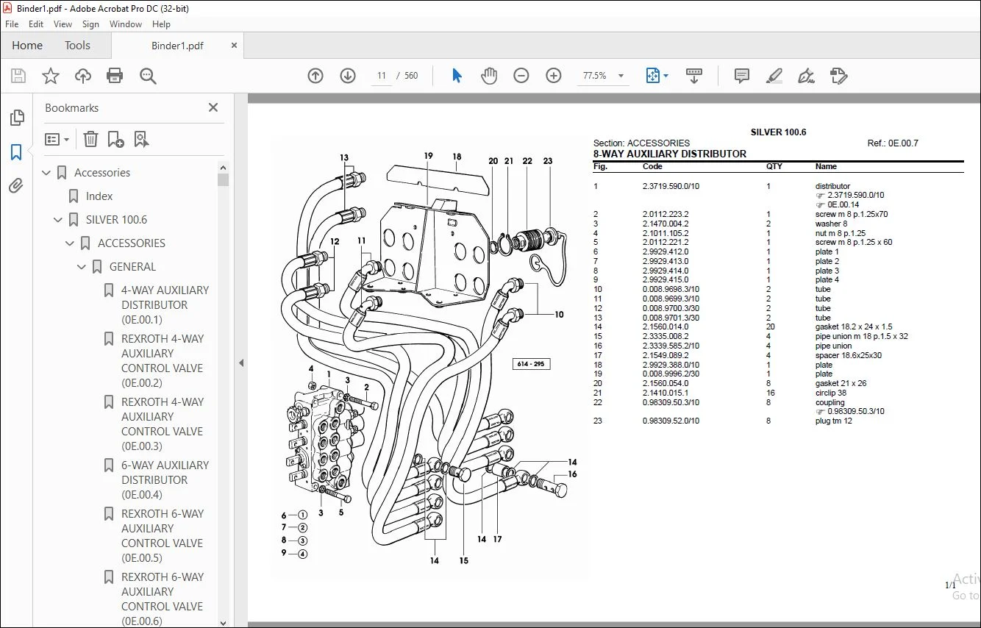Screen dimensions: 981x628
Task: Click the 'SILVER 100.6' page title
Action: pyautogui.click(x=778, y=132)
